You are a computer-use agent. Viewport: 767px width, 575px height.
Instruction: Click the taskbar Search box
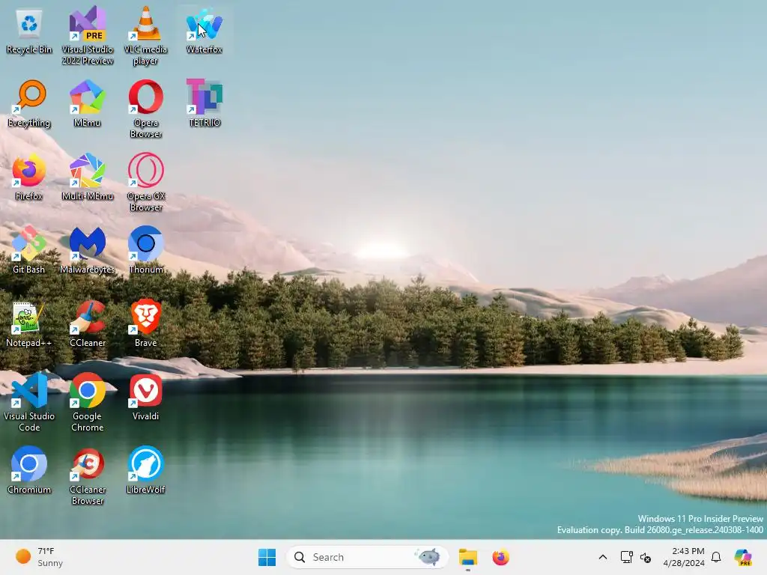[367, 557]
